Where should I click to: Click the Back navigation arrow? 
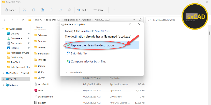(x=5, y=20)
